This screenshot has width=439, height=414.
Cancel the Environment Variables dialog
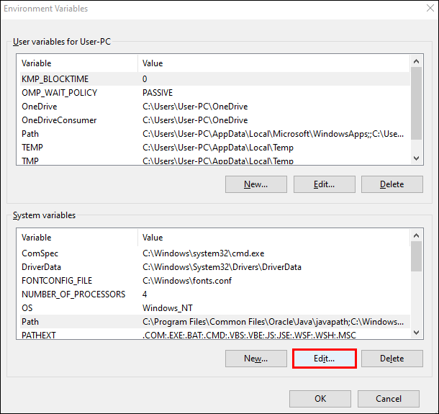(x=389, y=399)
